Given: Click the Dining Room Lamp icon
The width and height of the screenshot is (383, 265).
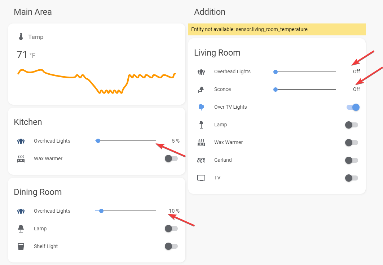Looking at the screenshot, I should [x=21, y=229].
